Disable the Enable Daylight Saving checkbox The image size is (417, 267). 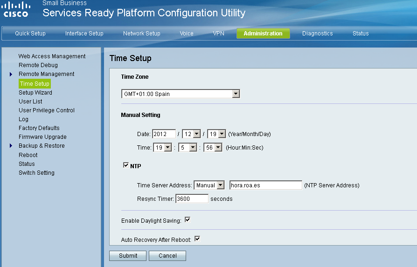(x=188, y=220)
